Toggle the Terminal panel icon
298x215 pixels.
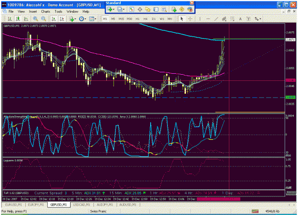point(156,9)
